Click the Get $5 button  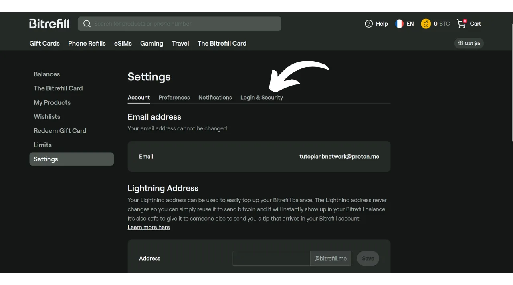pos(469,43)
